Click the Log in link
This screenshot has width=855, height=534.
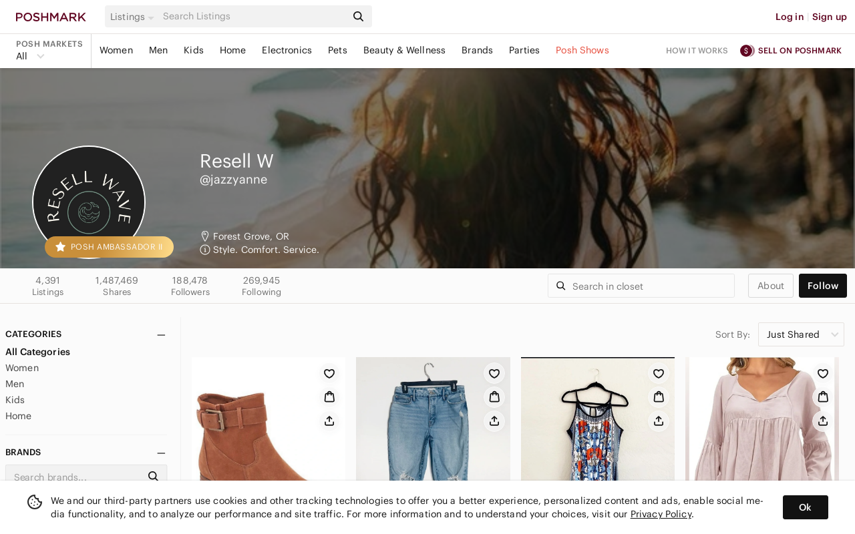coord(790,17)
